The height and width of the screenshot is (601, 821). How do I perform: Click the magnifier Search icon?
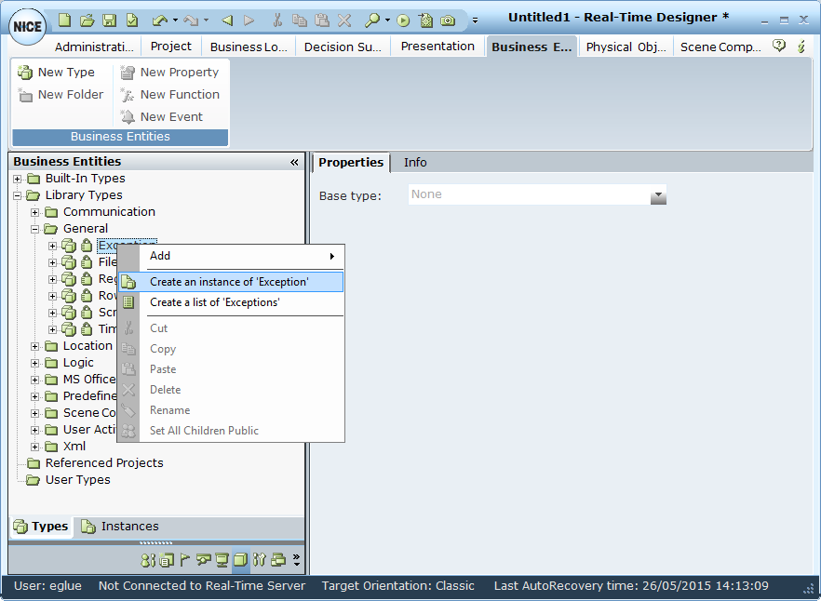371,20
